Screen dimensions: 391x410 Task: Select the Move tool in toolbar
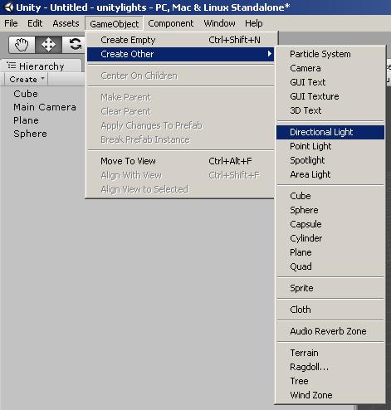[x=48, y=45]
